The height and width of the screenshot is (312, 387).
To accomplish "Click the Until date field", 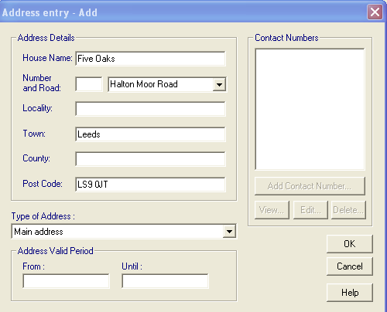I will tap(165, 281).
